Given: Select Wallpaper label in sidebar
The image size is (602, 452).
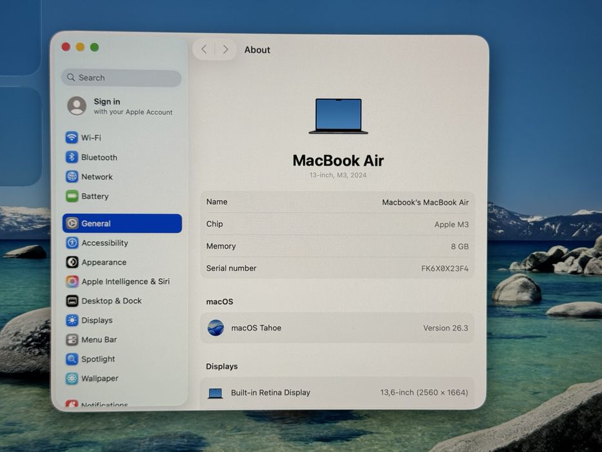Looking at the screenshot, I should (100, 378).
